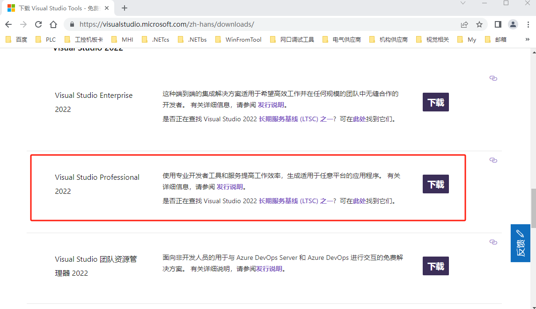Close the Visual Studio Tools tab
The width and height of the screenshot is (536, 309).
pos(107,8)
